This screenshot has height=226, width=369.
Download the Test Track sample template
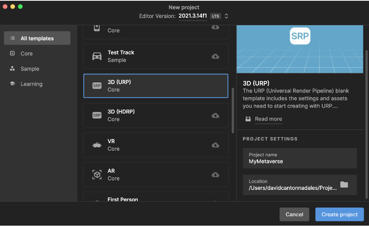tap(215, 56)
